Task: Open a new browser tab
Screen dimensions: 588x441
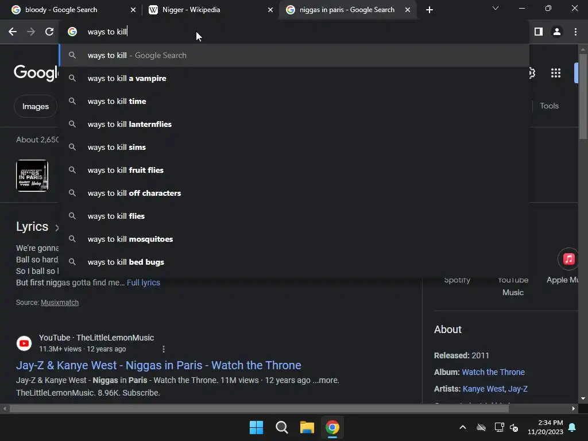Action: click(430, 10)
